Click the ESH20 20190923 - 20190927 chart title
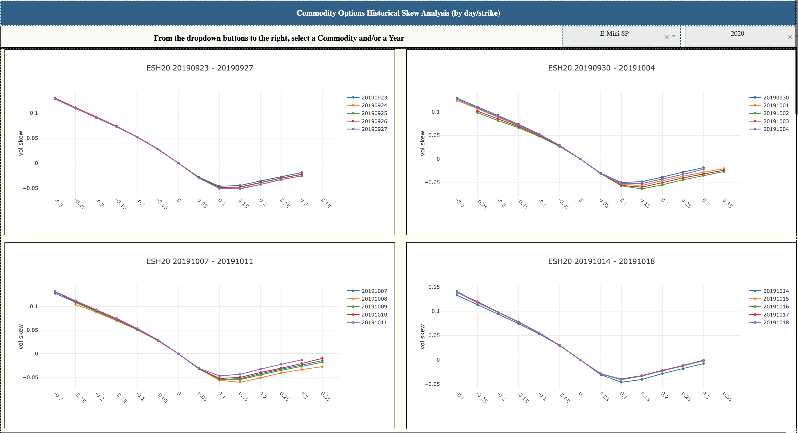The height and width of the screenshot is (433, 798). tap(199, 68)
